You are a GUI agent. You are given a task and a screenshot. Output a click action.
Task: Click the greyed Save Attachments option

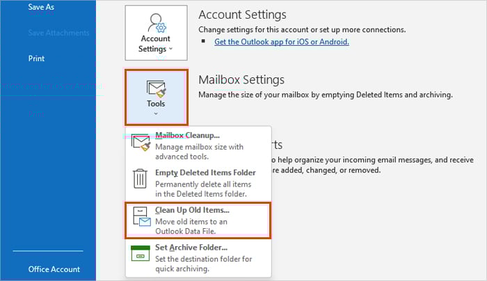click(58, 33)
